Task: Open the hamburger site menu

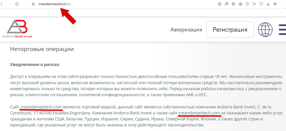Action: pos(282,30)
